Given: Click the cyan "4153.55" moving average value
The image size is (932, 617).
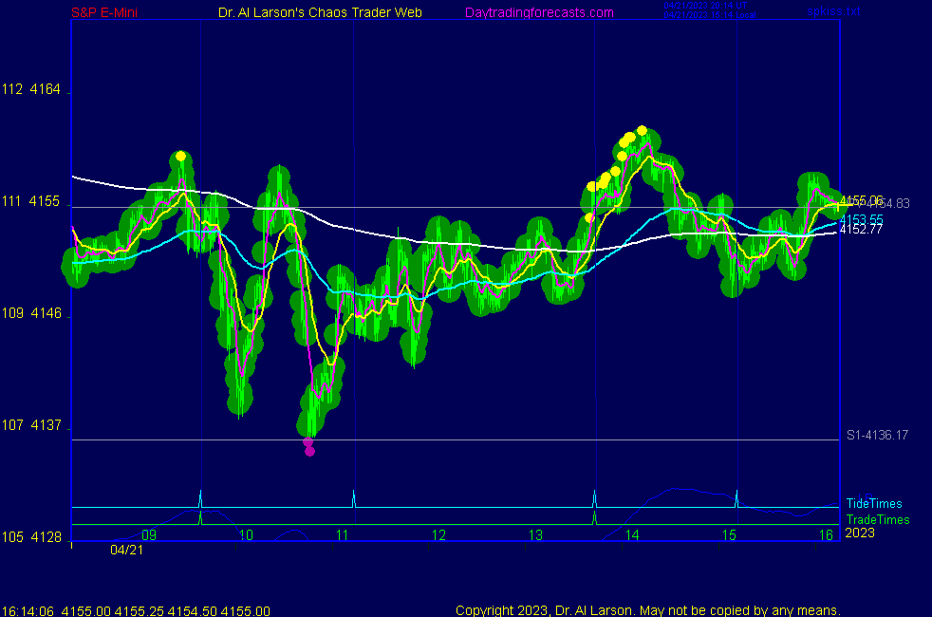Looking at the screenshot, I should coord(861,219).
